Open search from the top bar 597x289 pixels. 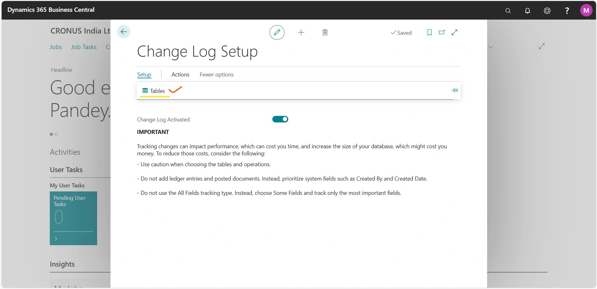(507, 10)
